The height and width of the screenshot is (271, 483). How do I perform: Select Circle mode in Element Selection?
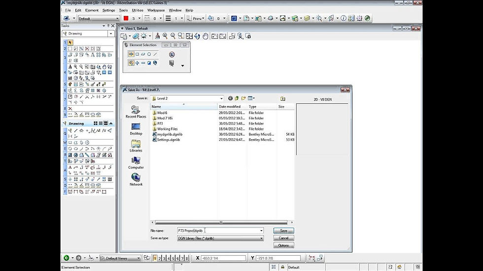tap(149, 55)
